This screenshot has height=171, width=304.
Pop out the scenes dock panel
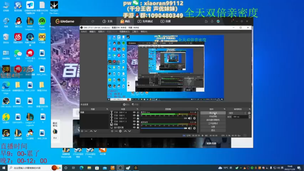pyautogui.click(x=107, y=109)
